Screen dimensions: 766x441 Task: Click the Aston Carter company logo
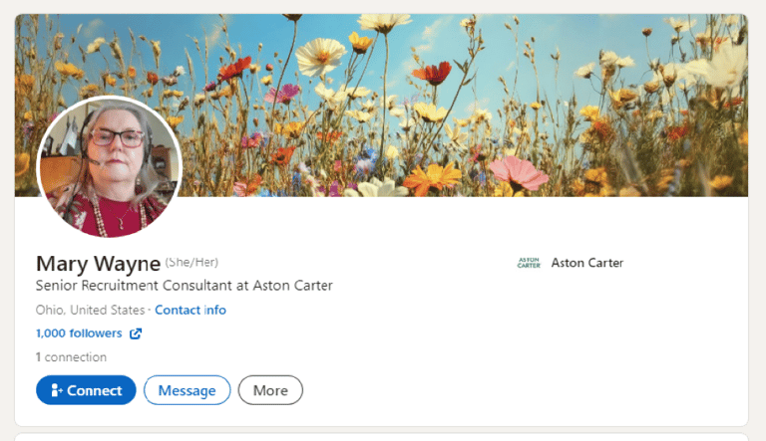tap(529, 263)
